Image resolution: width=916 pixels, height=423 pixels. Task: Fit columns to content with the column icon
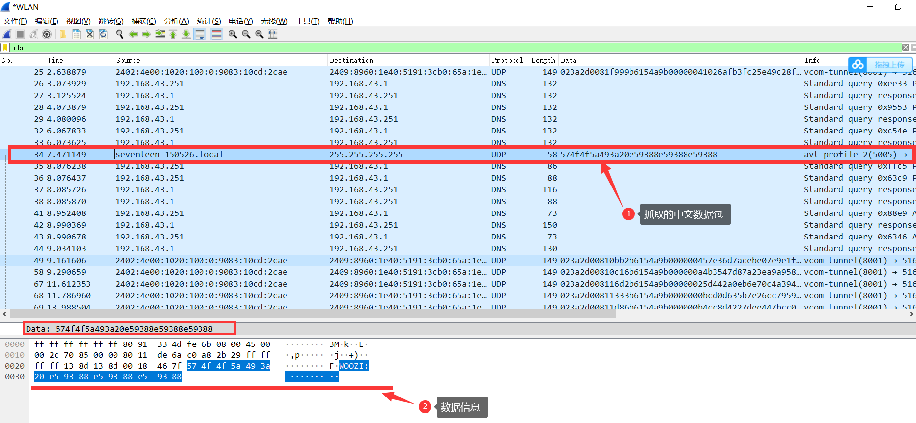273,34
